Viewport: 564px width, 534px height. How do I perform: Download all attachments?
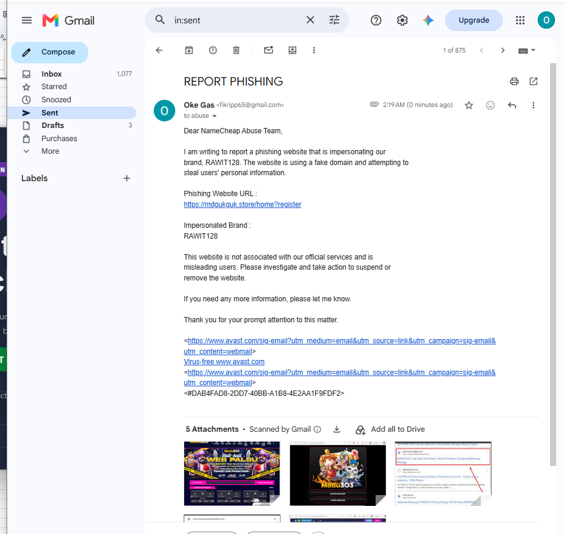point(337,429)
